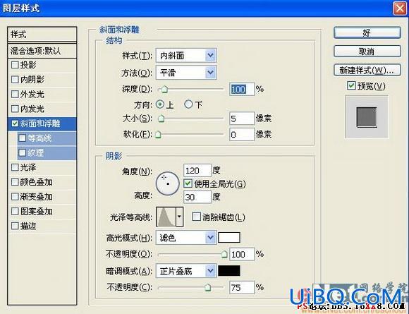
Task: Uncheck the 斜面和浮雕 checkbox
Action: point(15,123)
